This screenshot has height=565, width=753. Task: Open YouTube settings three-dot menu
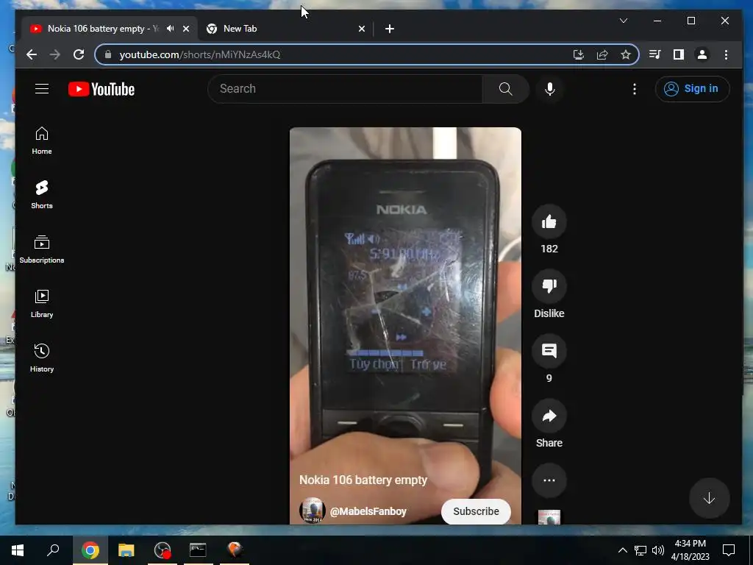(635, 89)
